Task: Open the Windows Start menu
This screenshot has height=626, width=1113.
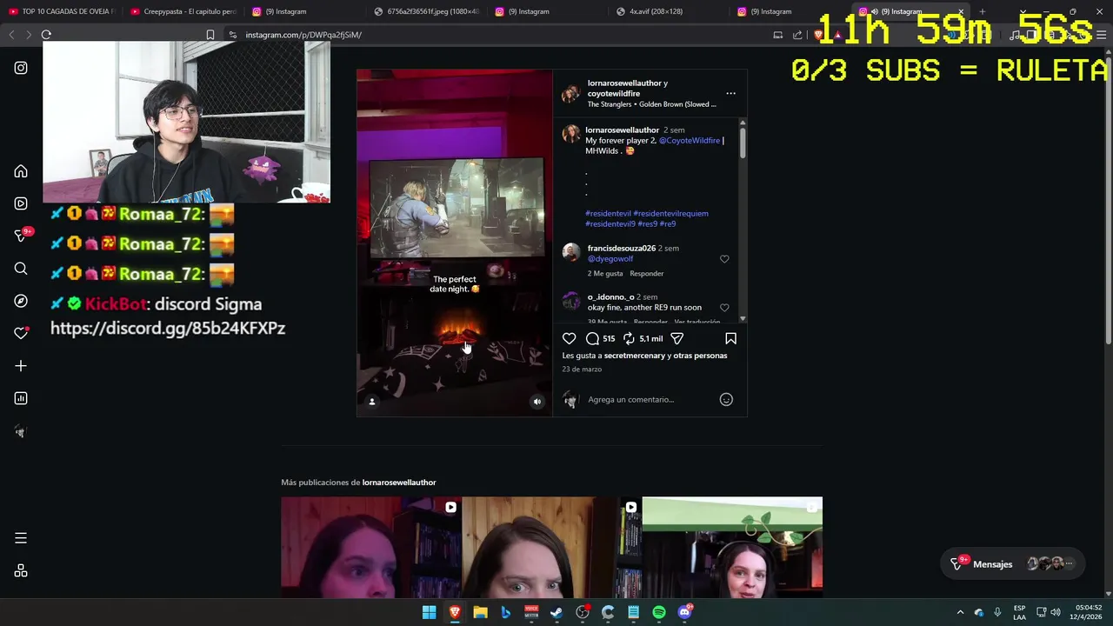Action: [x=429, y=612]
